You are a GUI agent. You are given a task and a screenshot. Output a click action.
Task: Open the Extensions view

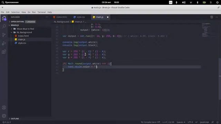tap(4, 52)
